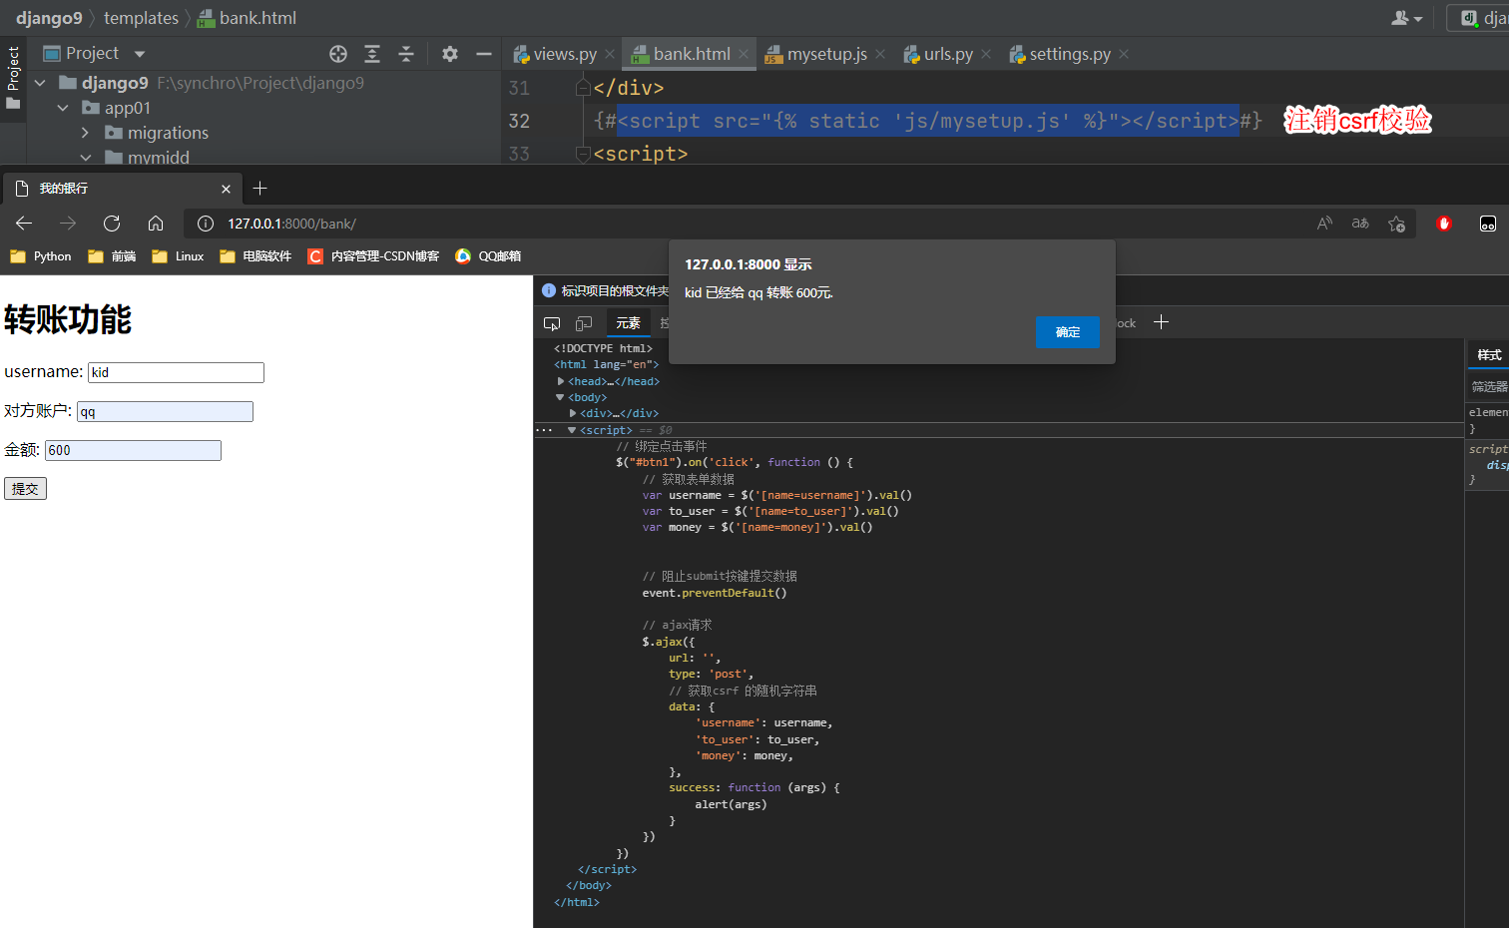
Task: Hide the Project panel with the minus icon
Action: click(484, 54)
